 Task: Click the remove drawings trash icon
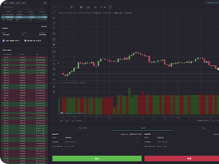pyautogui.click(x=54, y=92)
